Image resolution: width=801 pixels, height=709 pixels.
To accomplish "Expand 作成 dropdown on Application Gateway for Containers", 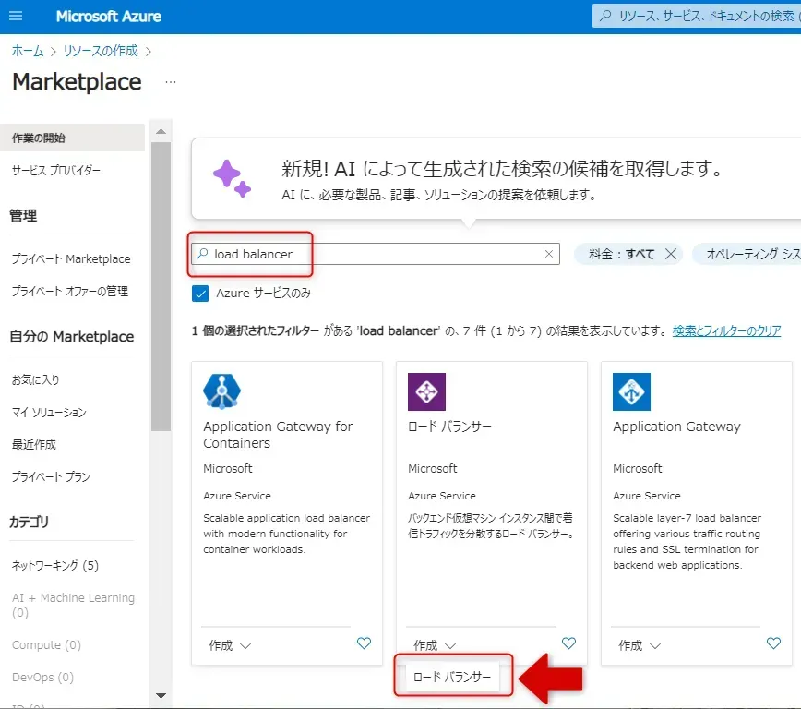I will click(x=230, y=645).
